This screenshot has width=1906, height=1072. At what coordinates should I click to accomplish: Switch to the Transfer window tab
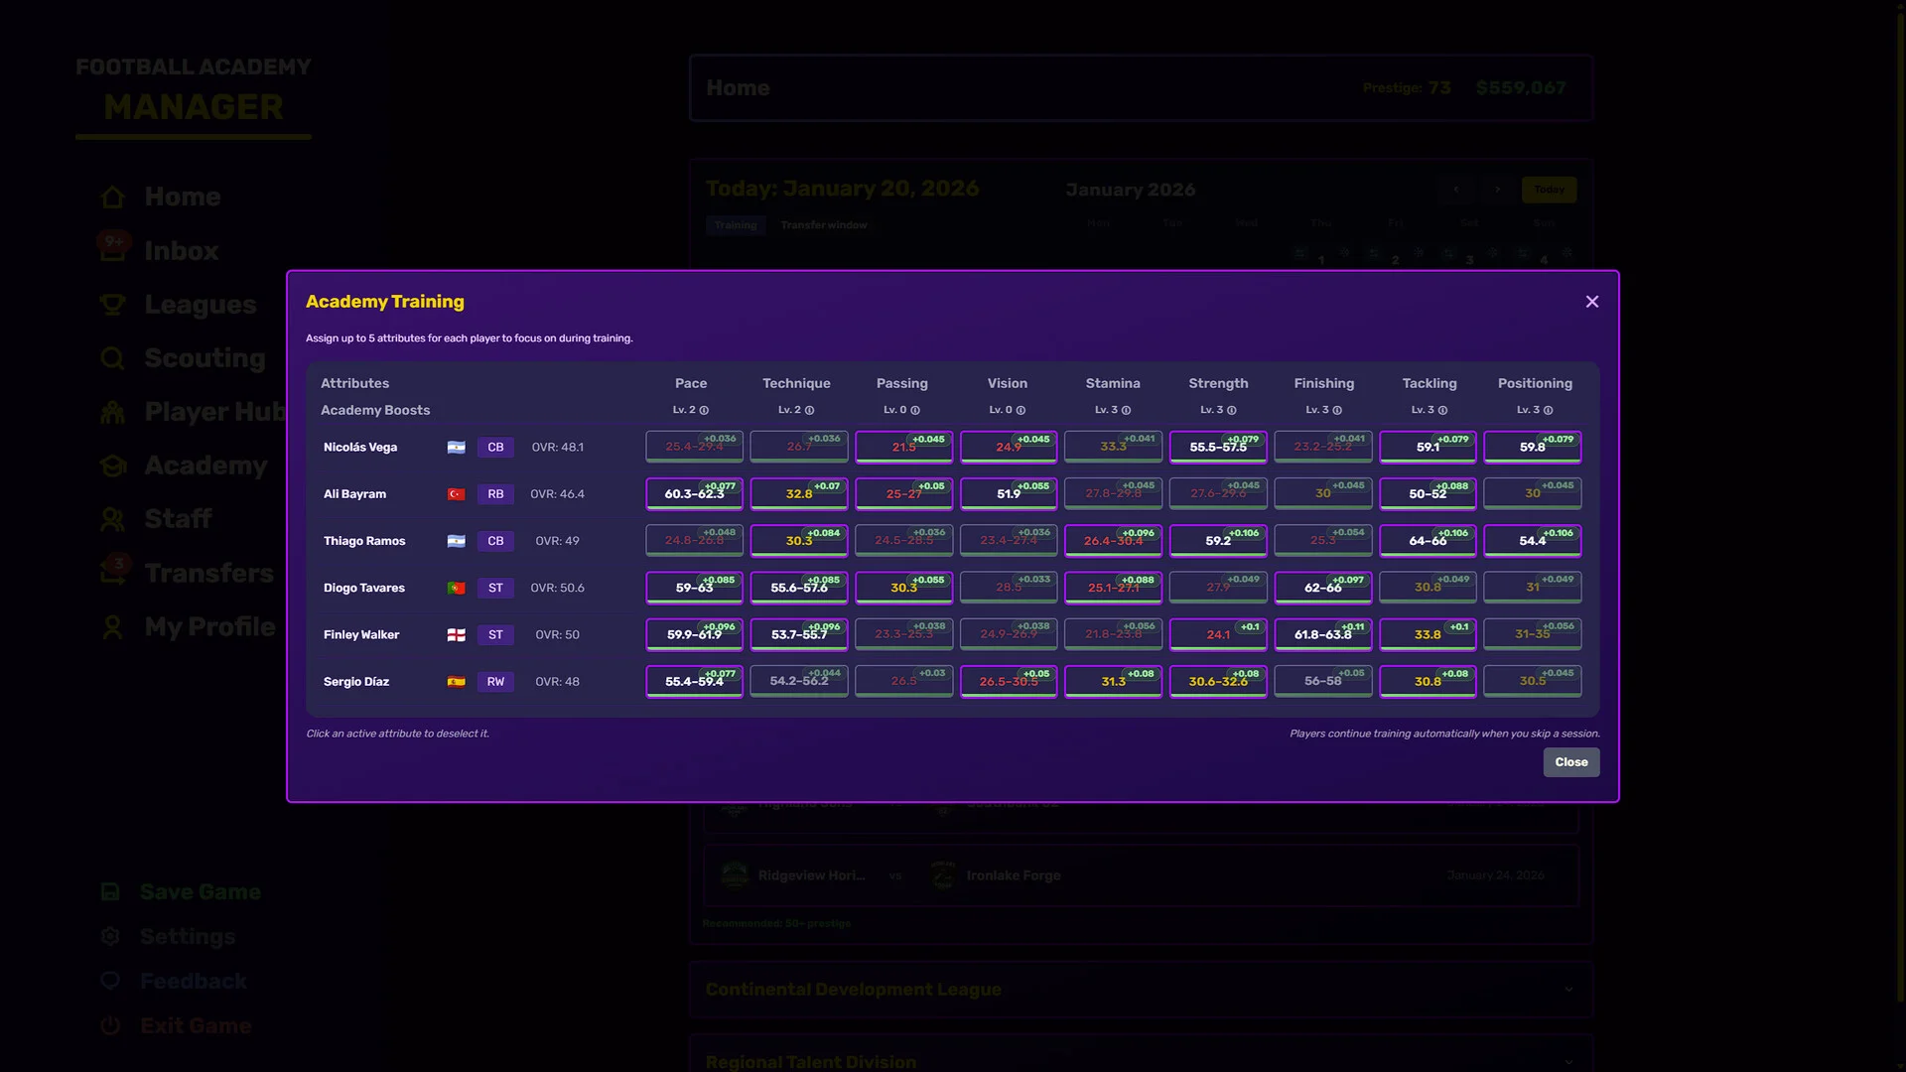click(x=825, y=225)
